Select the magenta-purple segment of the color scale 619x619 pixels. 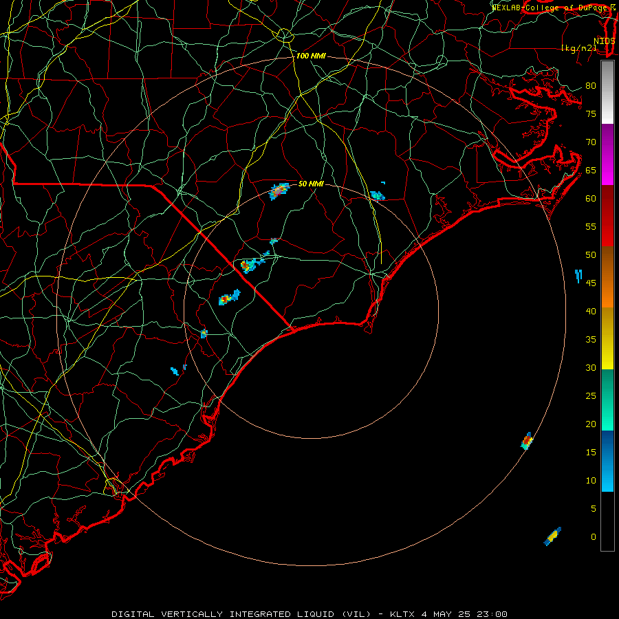pos(607,154)
